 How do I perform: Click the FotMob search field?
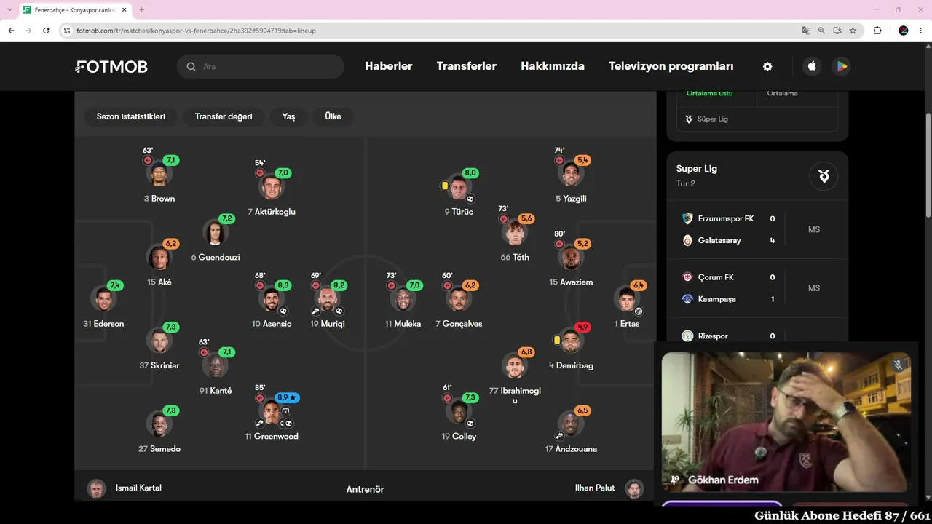point(260,66)
